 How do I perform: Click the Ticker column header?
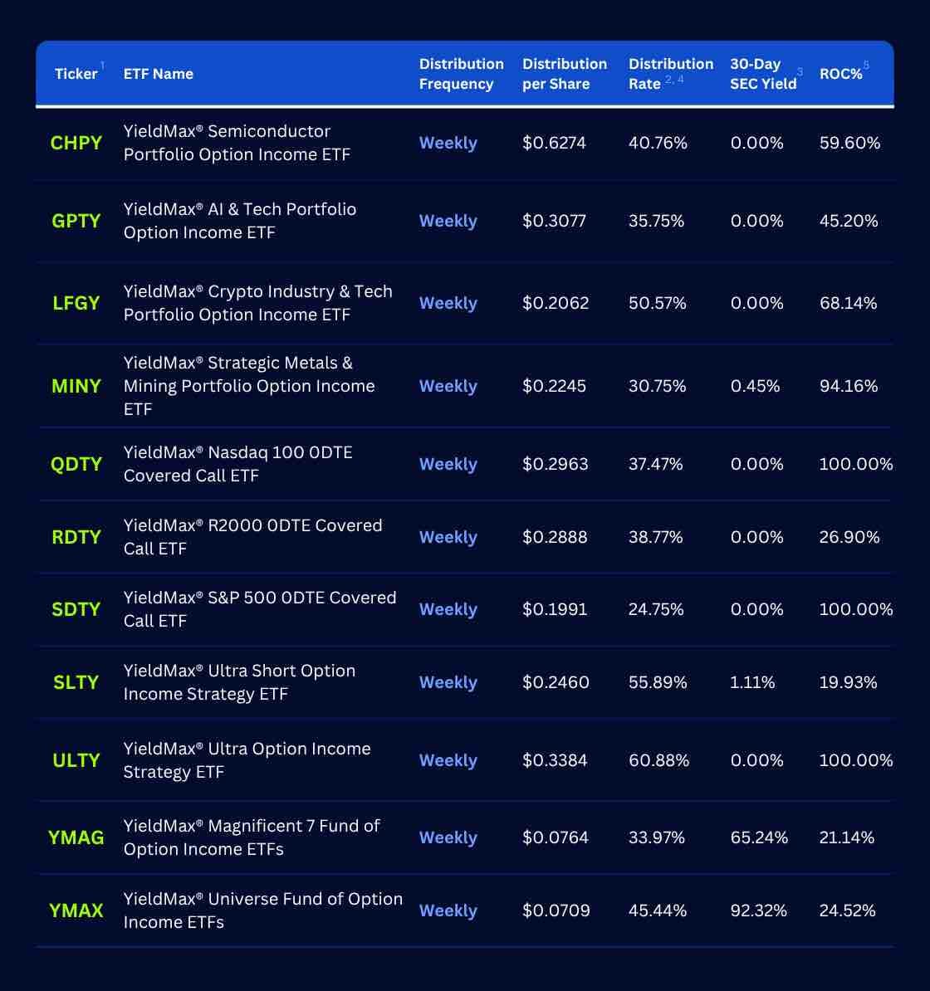click(x=76, y=74)
